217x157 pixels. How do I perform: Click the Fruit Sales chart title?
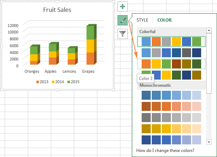click(57, 10)
